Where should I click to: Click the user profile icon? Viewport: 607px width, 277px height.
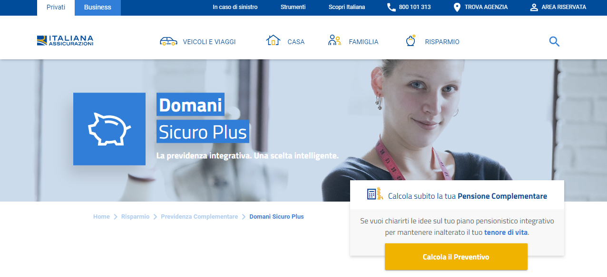click(x=534, y=8)
